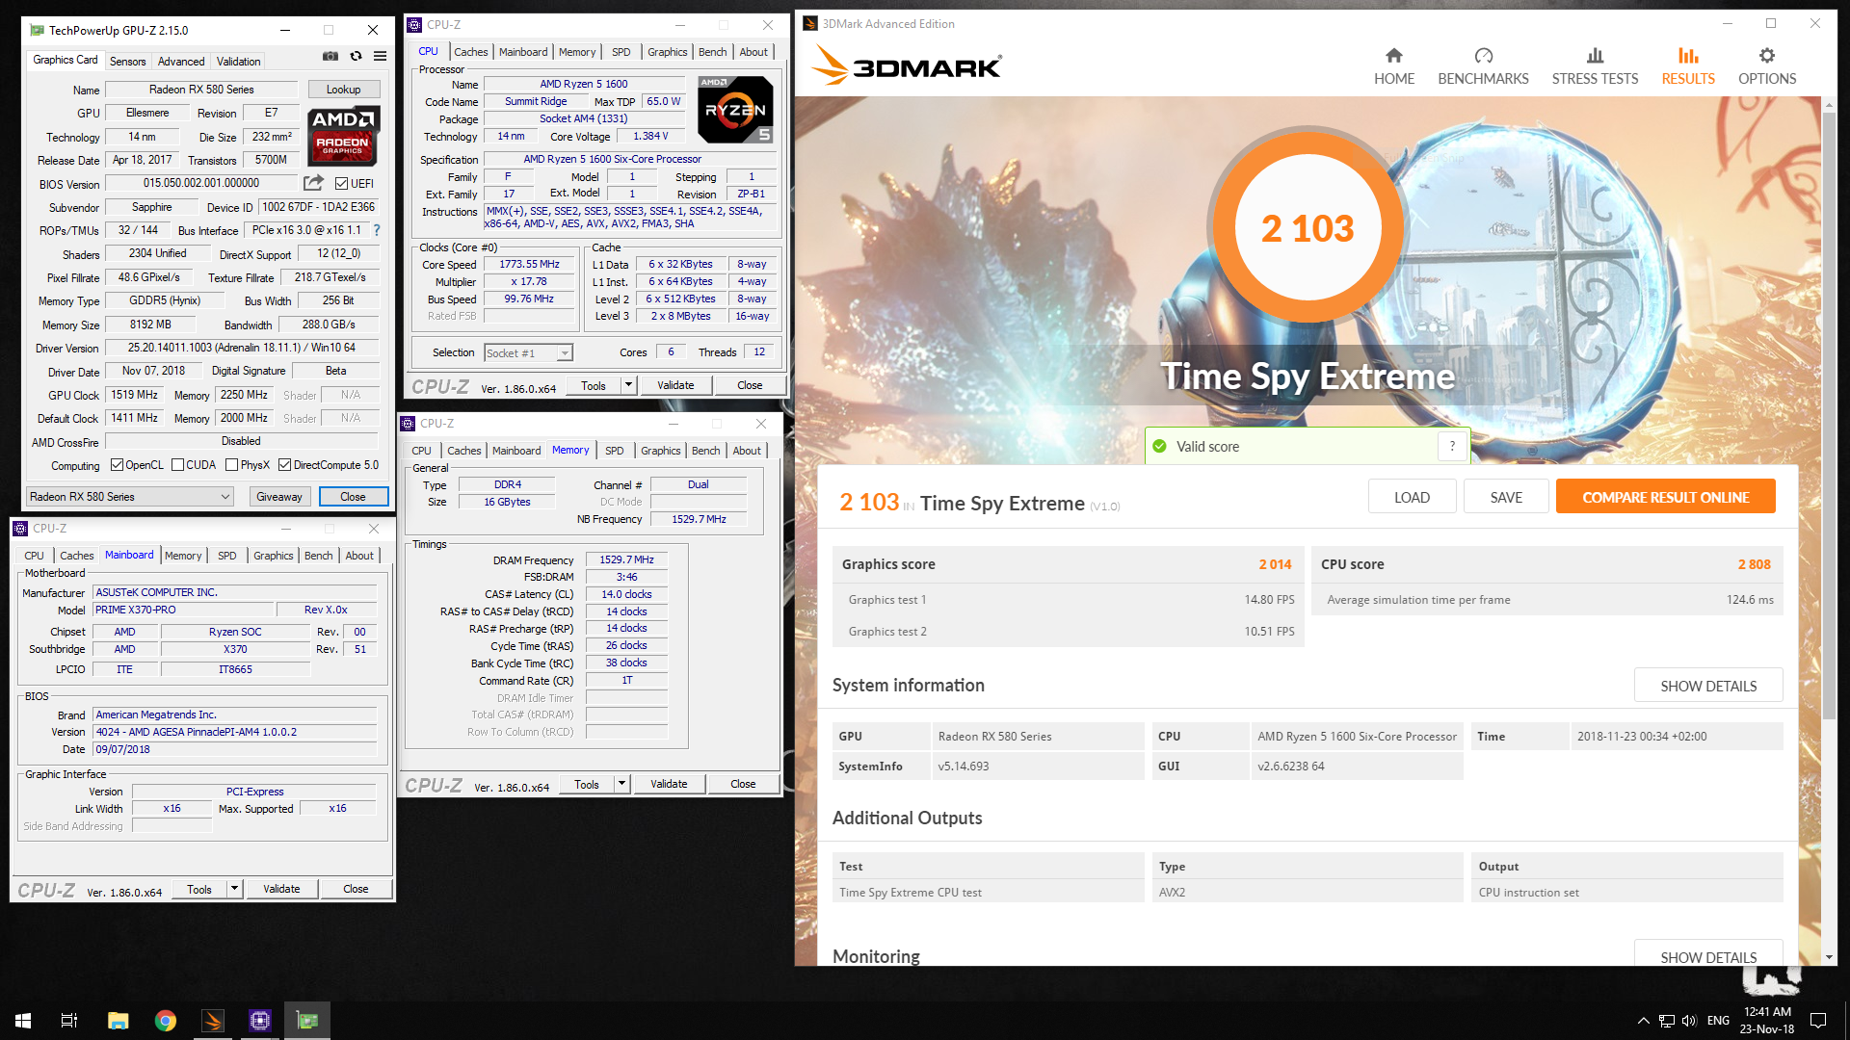
Task: Click SHOW DETAILS for System information
Action: coord(1708,686)
